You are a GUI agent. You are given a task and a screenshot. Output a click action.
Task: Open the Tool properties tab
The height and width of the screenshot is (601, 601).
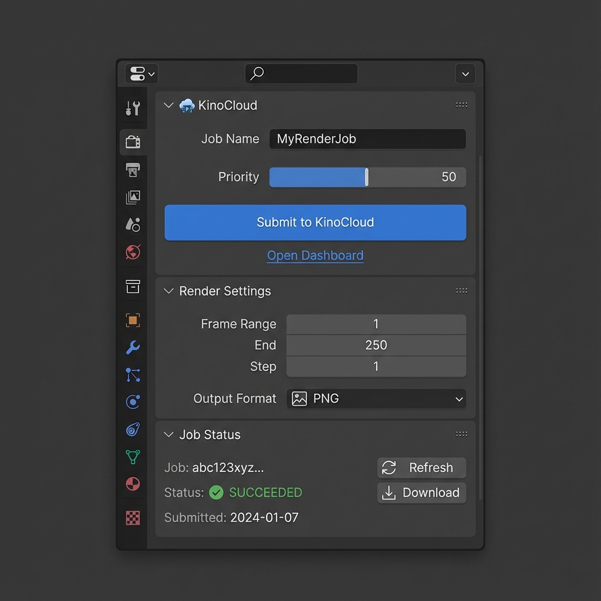point(133,108)
